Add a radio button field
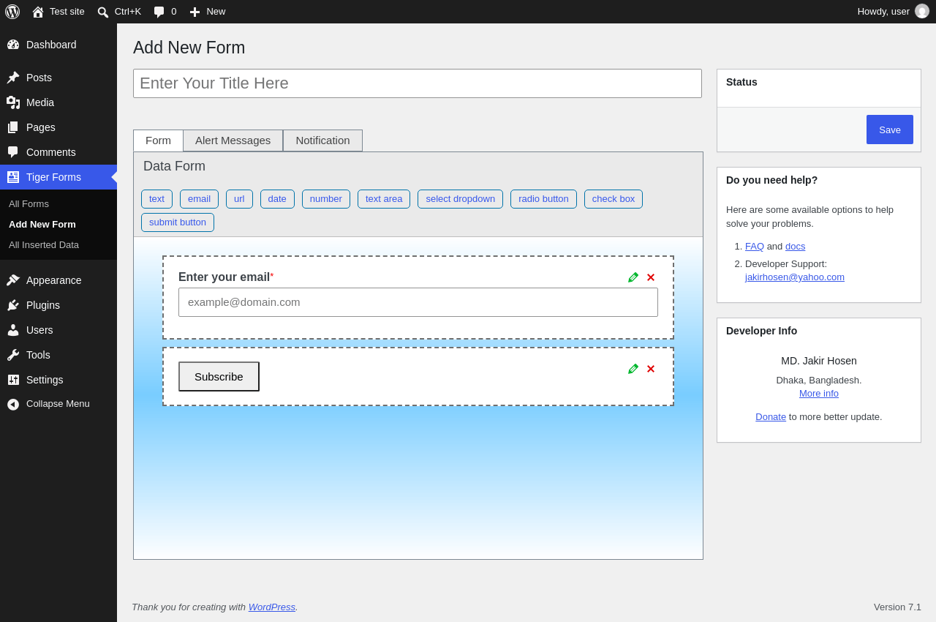936x622 pixels. click(x=543, y=199)
